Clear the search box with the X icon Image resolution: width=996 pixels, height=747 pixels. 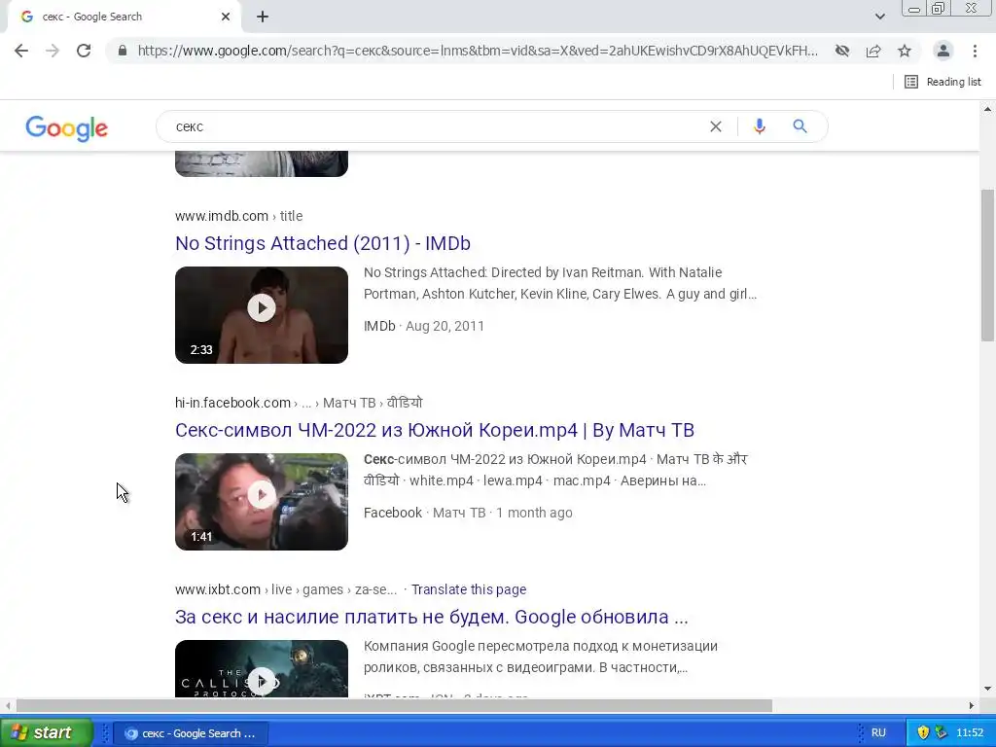coord(716,126)
